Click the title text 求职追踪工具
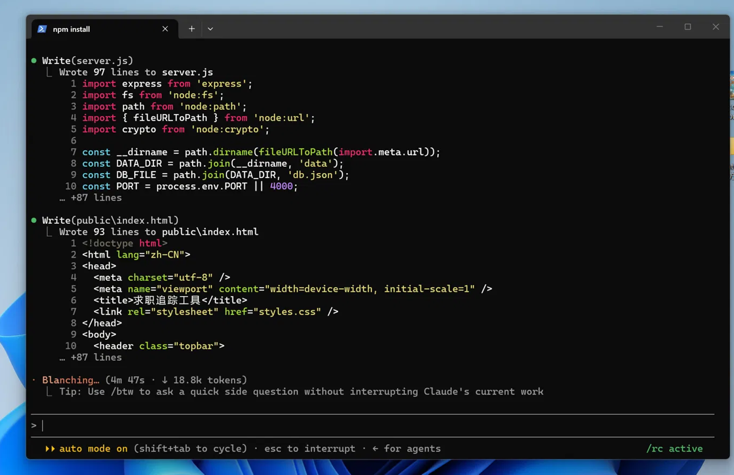Screen dimensions: 734x475 coord(167,300)
